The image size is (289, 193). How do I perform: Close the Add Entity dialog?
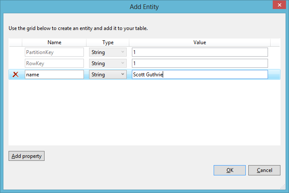click(279, 5)
